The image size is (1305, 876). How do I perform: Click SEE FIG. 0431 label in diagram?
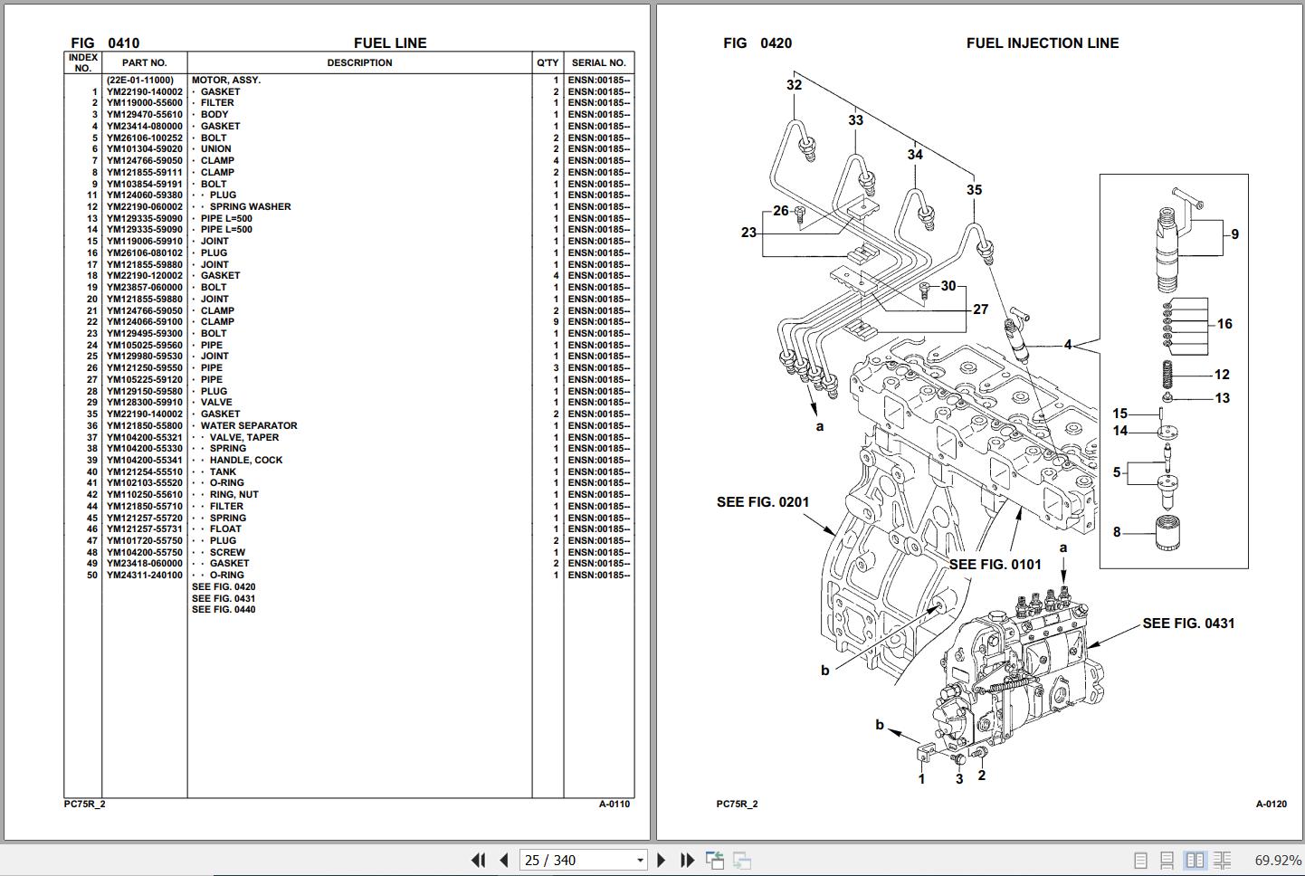1188,624
